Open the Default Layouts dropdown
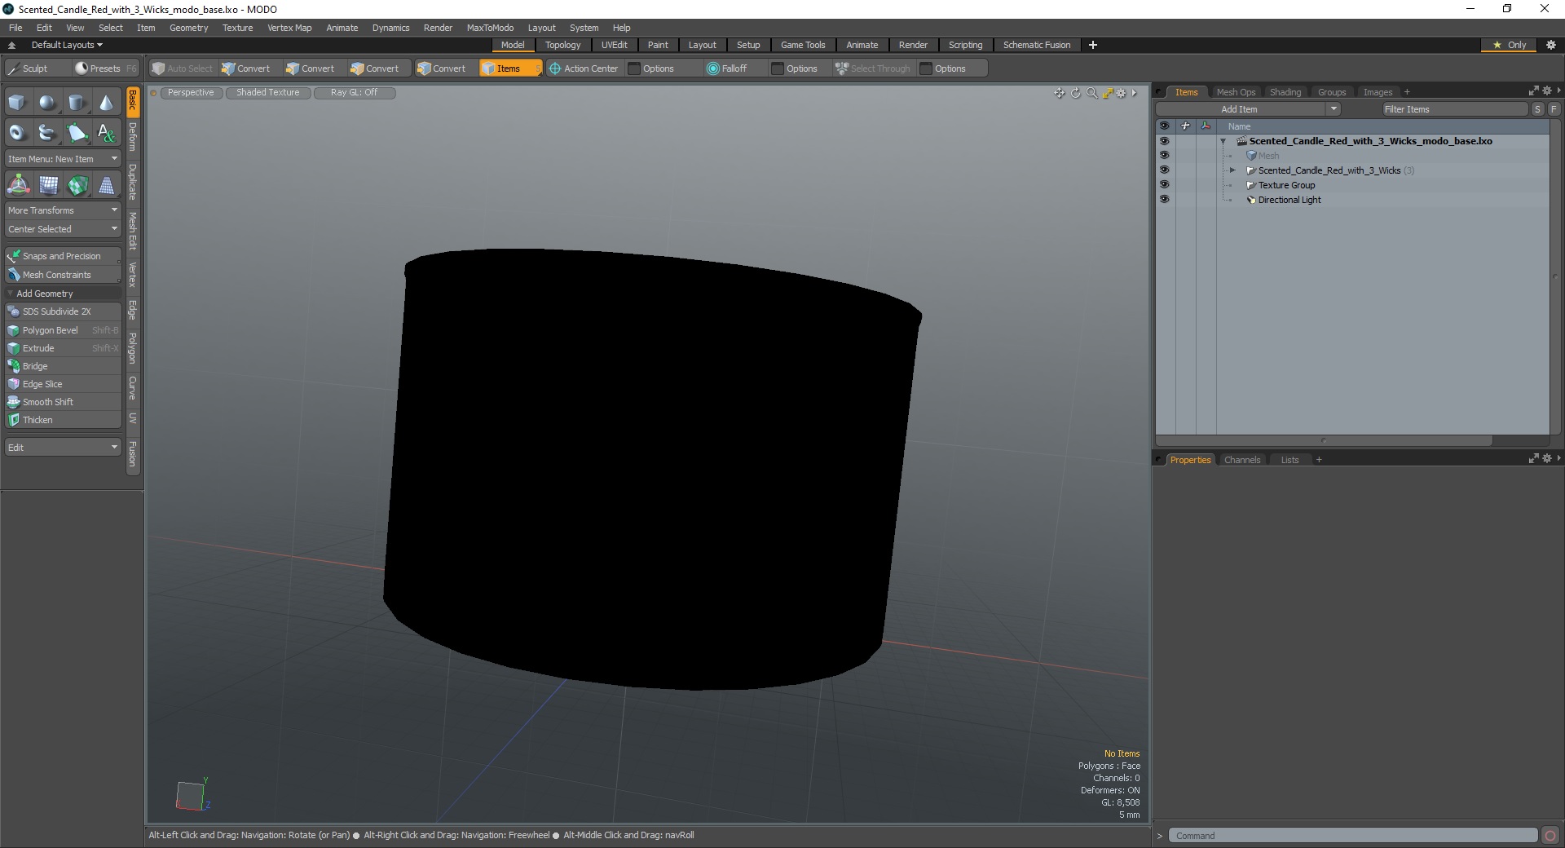The width and height of the screenshot is (1565, 848). (67, 45)
